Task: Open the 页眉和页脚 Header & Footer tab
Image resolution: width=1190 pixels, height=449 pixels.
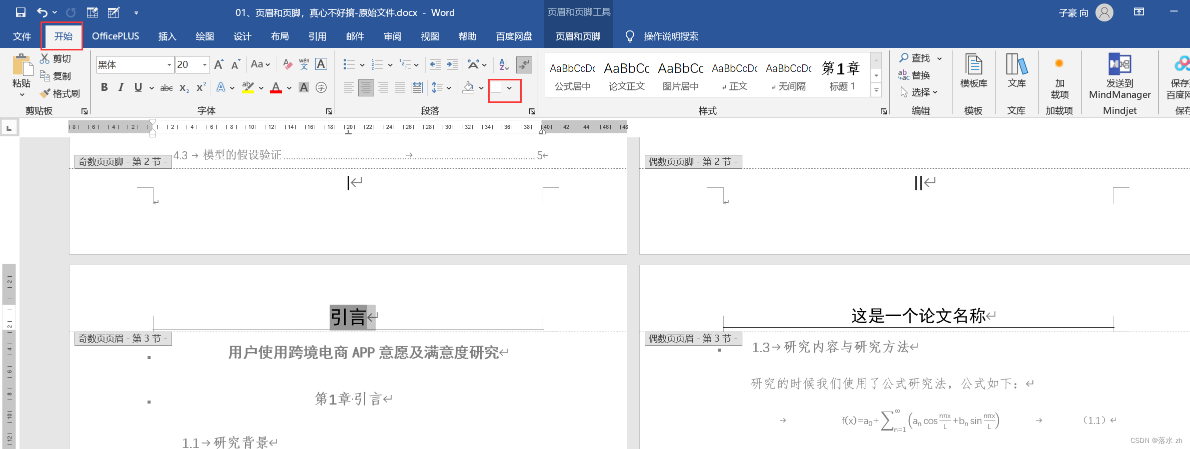Action: click(578, 36)
